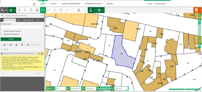
Task: Open the yellow parcel result details
Action: (x=22, y=63)
